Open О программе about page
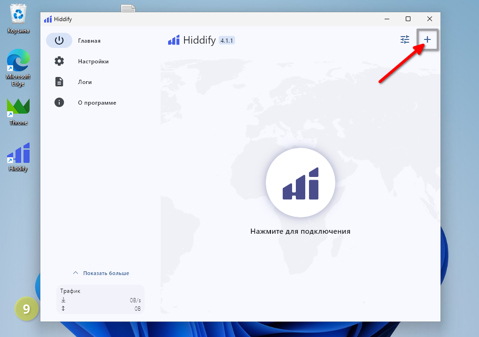Screen dimensions: 479x337 click(97, 103)
